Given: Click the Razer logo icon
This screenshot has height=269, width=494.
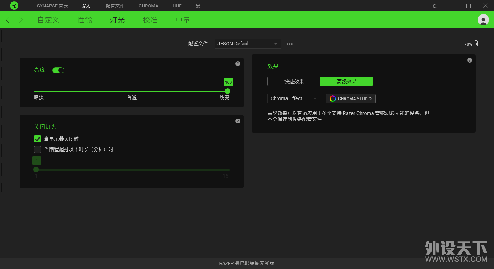Looking at the screenshot, I should (x=14, y=6).
